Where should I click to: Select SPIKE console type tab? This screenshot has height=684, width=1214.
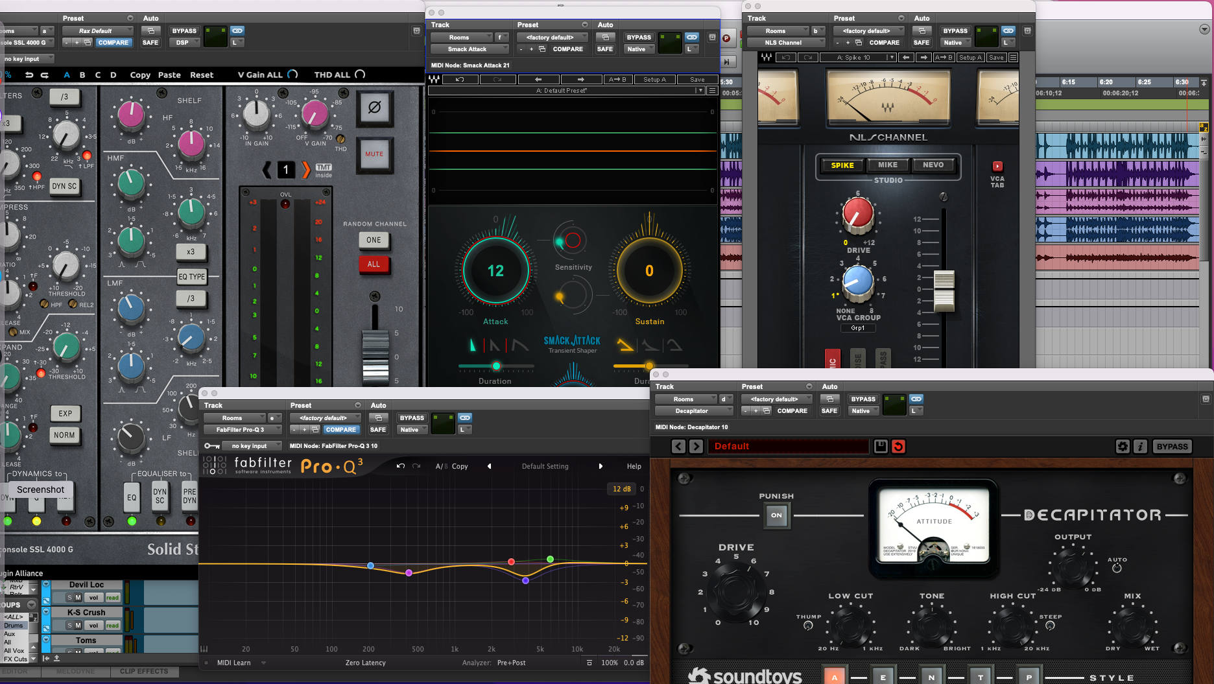[842, 165]
